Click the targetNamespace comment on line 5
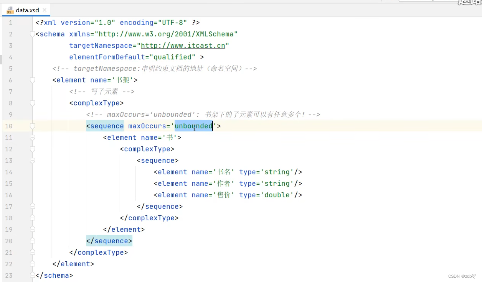This screenshot has height=282, width=482. click(155, 69)
